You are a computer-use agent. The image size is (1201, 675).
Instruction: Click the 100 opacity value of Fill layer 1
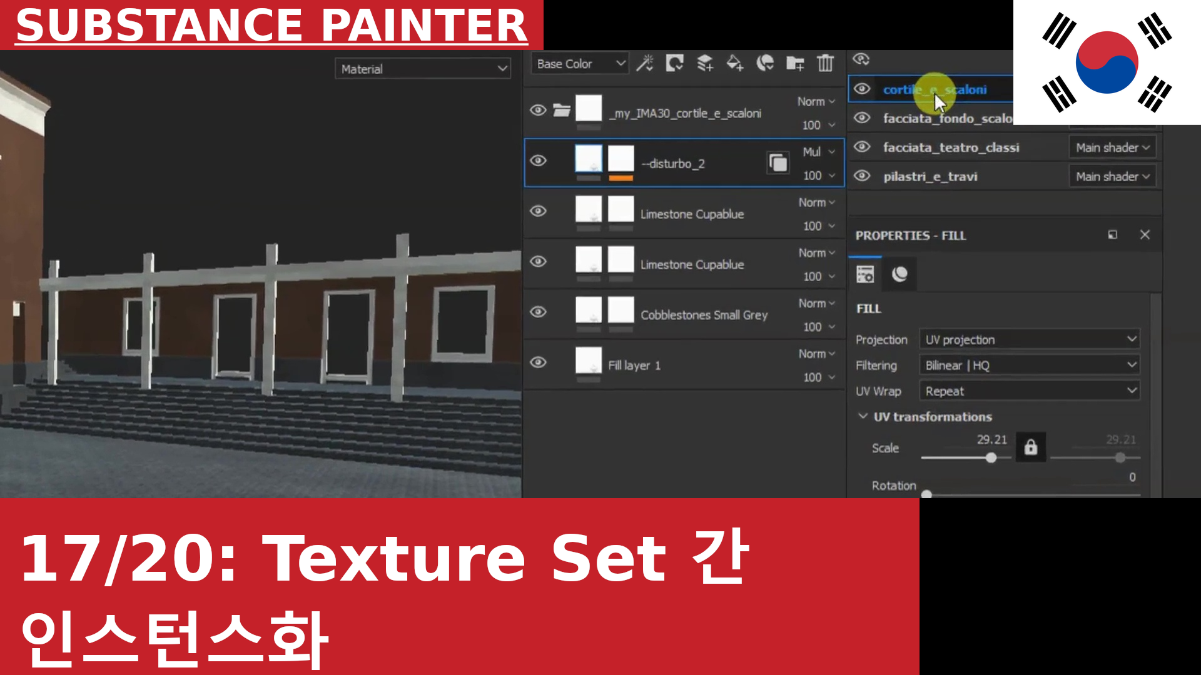point(812,377)
